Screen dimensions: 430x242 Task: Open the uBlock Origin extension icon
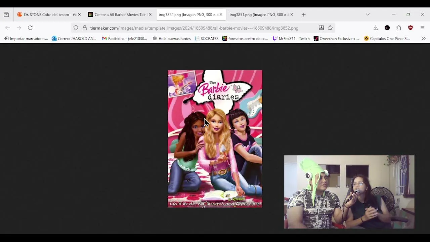point(410,28)
